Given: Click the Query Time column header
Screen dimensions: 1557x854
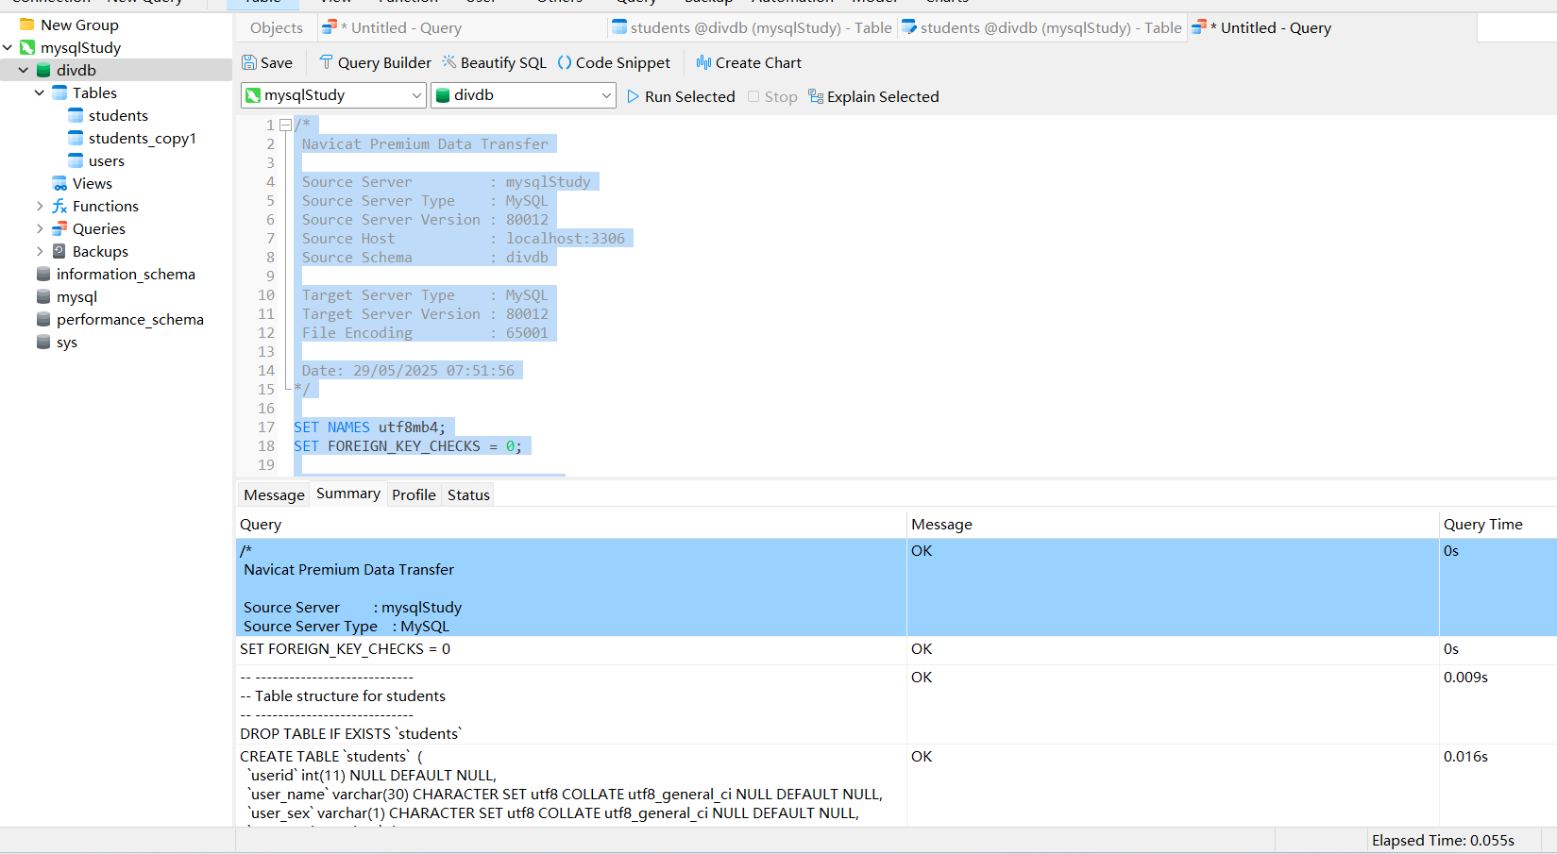Looking at the screenshot, I should click(1498, 524).
